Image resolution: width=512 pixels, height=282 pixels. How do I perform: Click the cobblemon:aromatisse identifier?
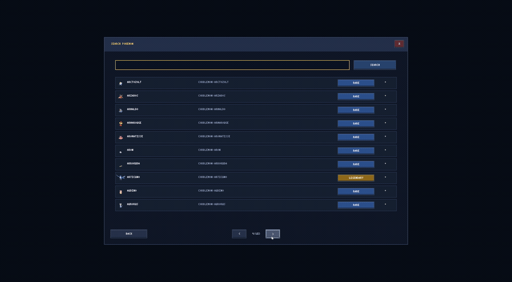tap(214, 136)
